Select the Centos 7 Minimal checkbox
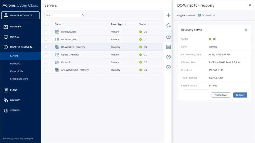This screenshot has height=143, width=255. 46,55
